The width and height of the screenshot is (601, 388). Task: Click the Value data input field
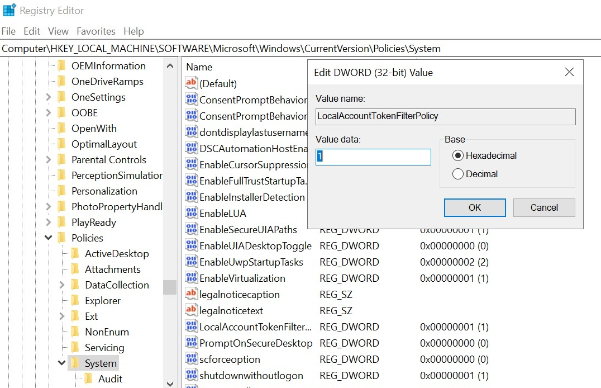coord(373,157)
